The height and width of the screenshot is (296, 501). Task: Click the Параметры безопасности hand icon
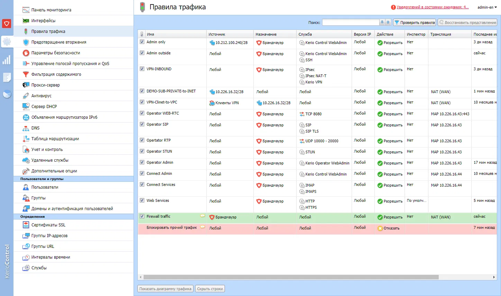click(26, 53)
